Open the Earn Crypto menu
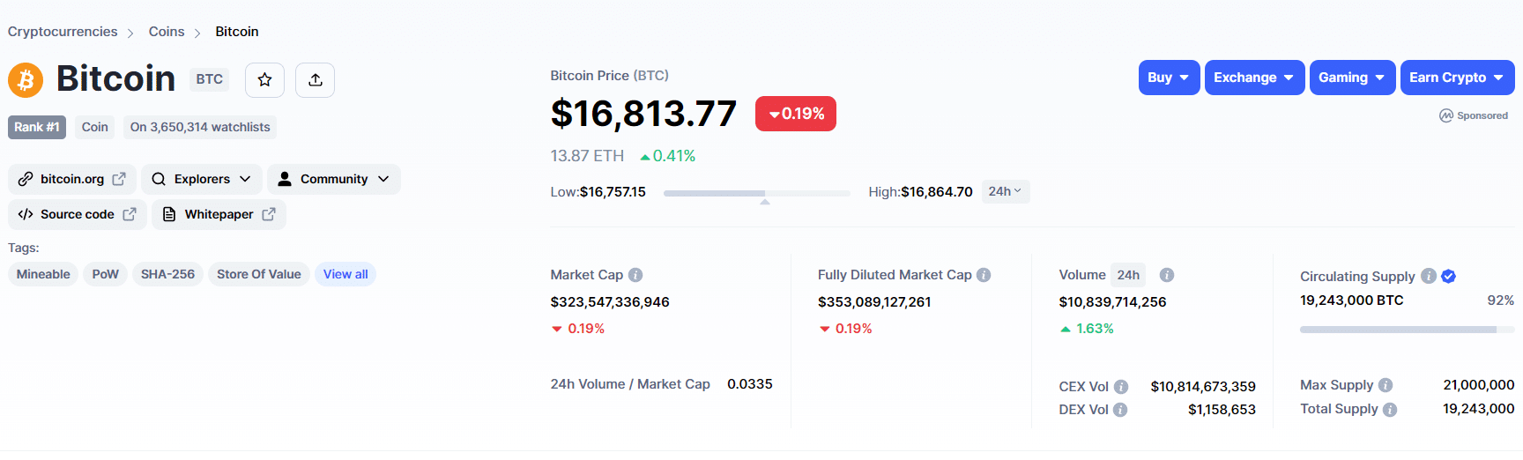 tap(1457, 78)
